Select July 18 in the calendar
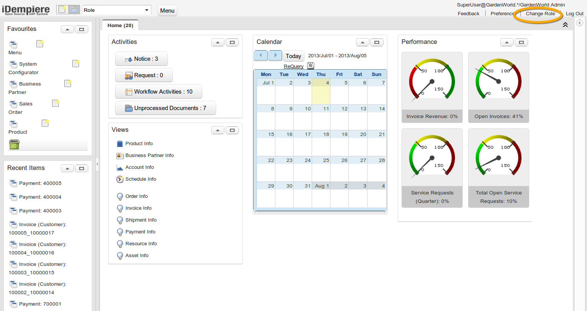Screen dimensions: 587x311 click(321, 143)
